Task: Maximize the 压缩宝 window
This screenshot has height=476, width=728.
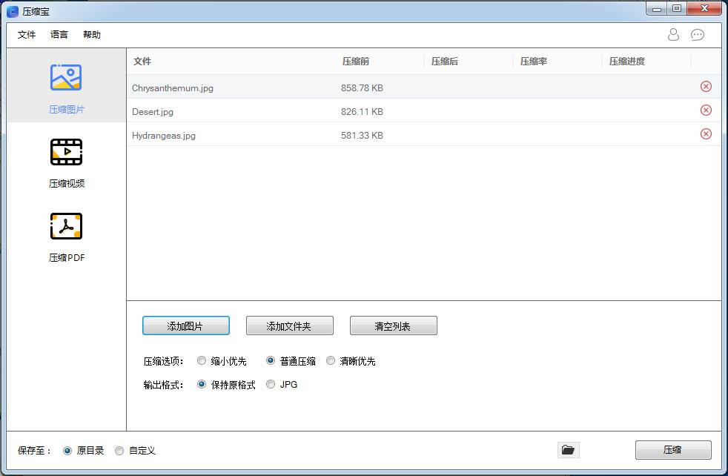Action: coord(677,8)
